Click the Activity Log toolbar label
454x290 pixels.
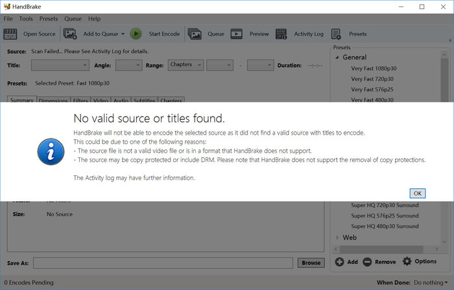[309, 34]
